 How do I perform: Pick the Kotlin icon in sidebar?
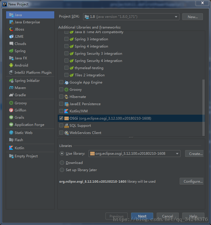(x=11, y=148)
